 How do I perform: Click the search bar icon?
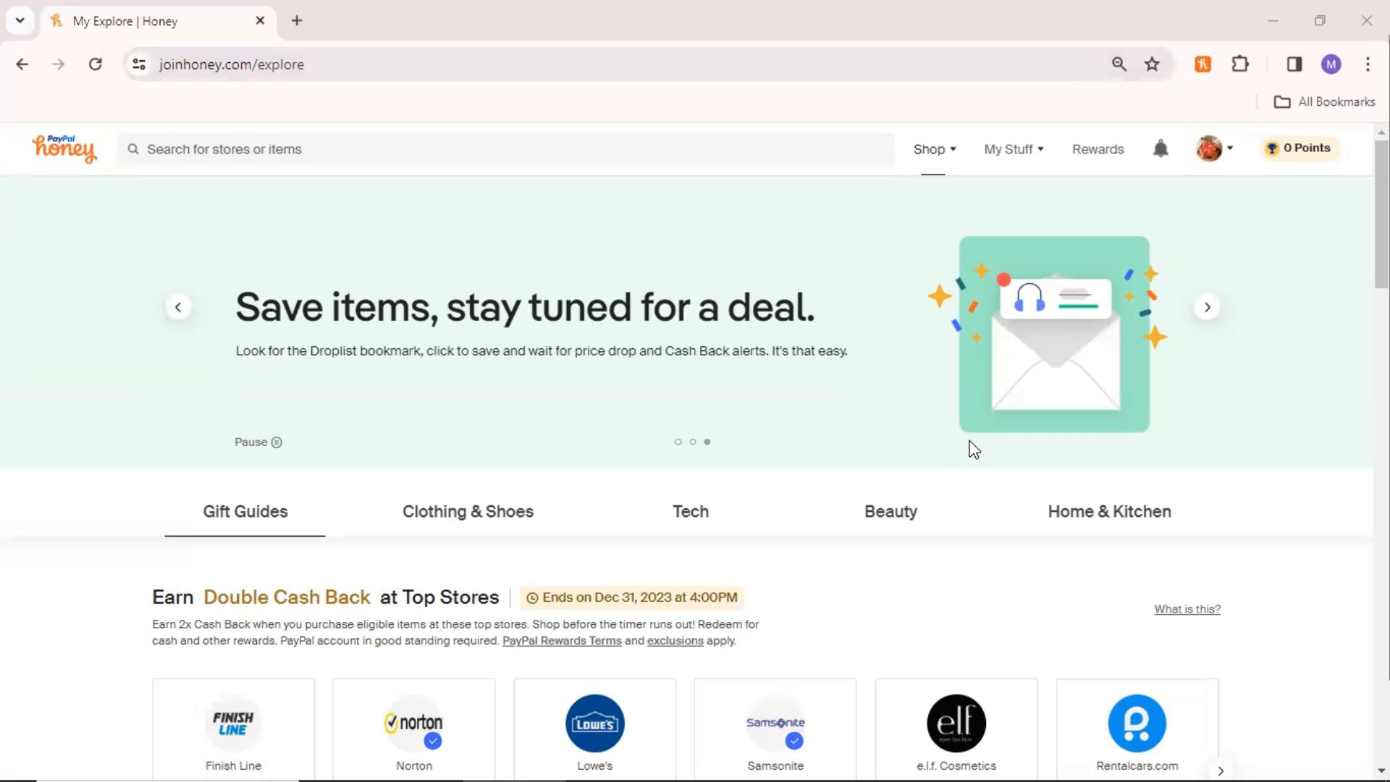(x=134, y=149)
